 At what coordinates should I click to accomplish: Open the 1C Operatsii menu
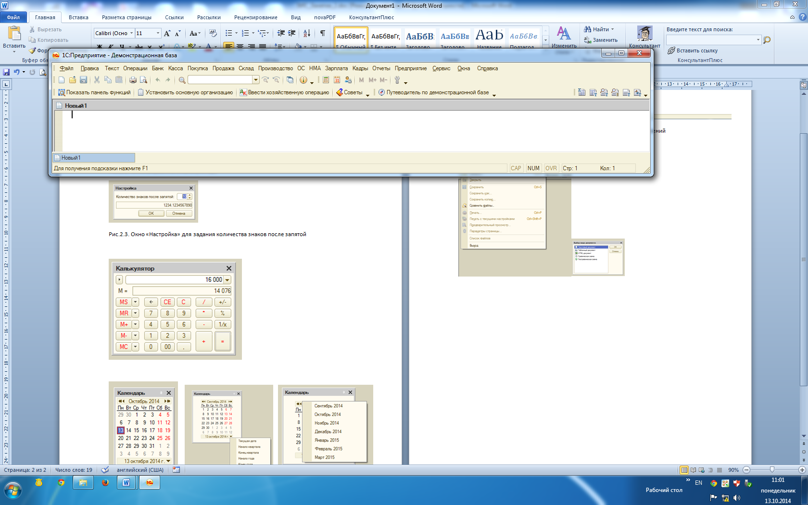[x=135, y=68]
